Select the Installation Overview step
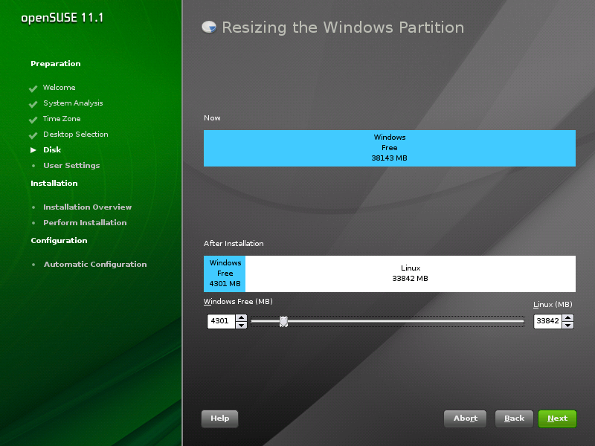The height and width of the screenshot is (446, 595). pos(87,207)
